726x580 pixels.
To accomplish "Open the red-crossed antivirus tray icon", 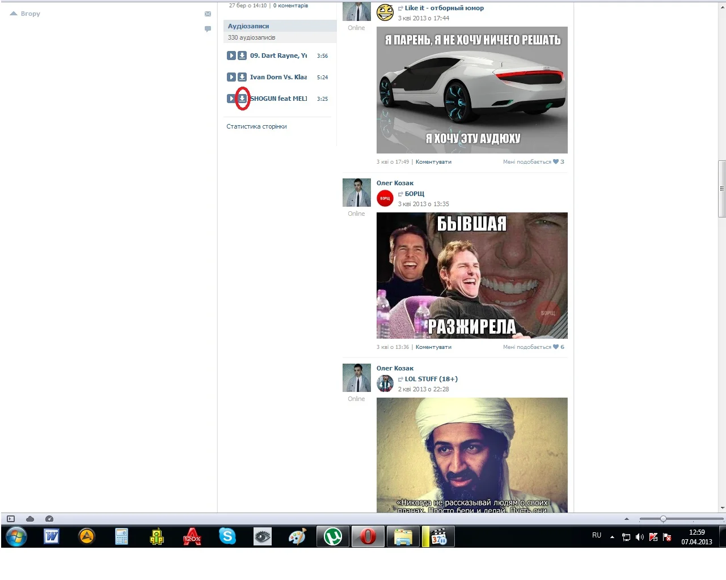I will coord(653,537).
